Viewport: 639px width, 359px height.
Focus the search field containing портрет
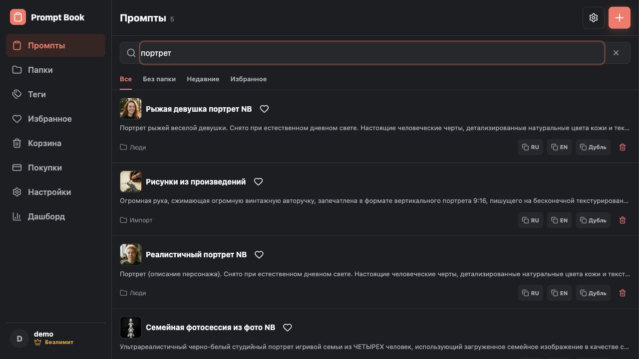(x=372, y=53)
